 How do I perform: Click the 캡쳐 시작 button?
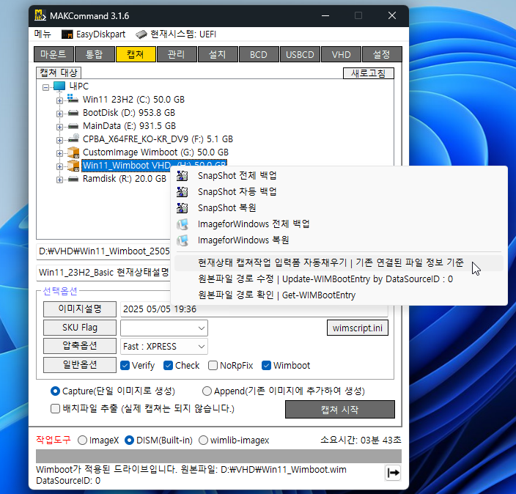pyautogui.click(x=340, y=410)
